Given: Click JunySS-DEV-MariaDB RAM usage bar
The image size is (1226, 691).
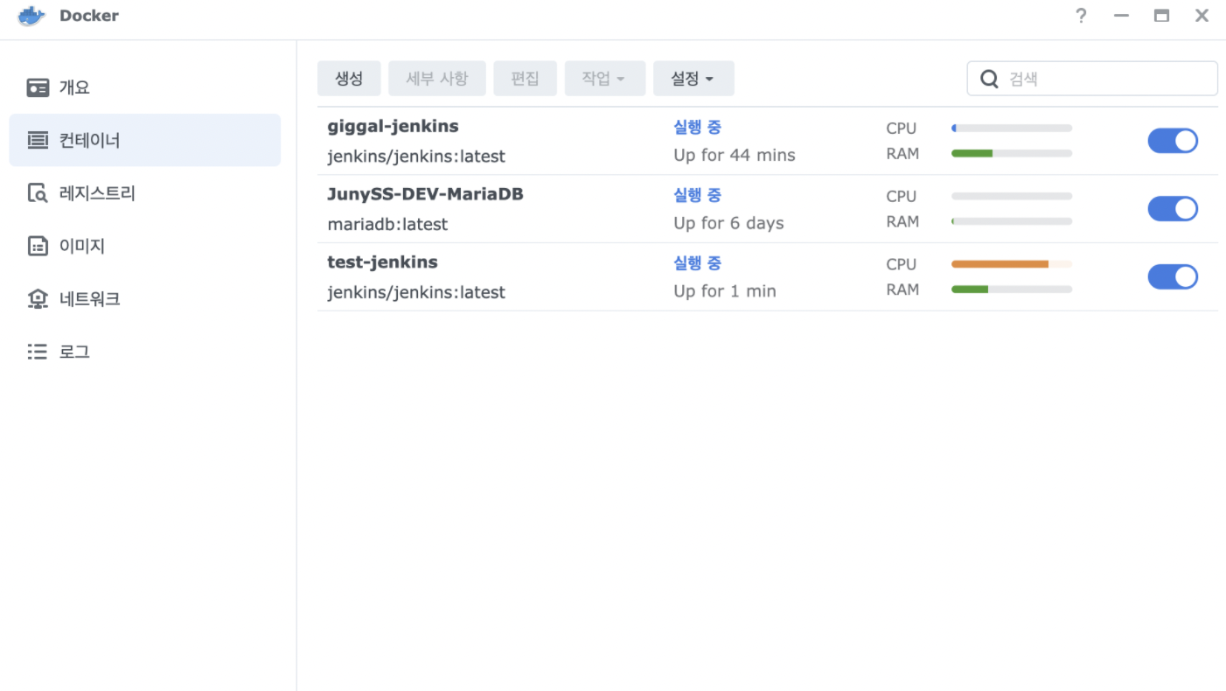Looking at the screenshot, I should (1012, 221).
